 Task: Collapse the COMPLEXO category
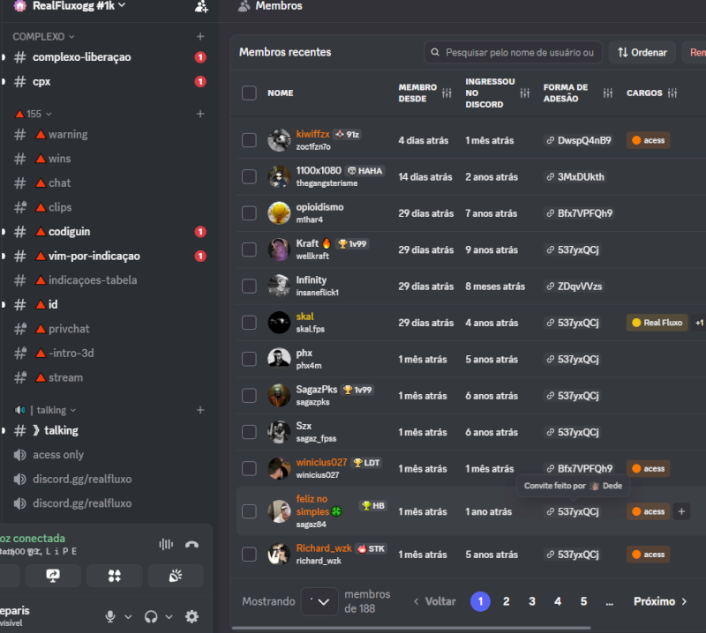tap(43, 36)
